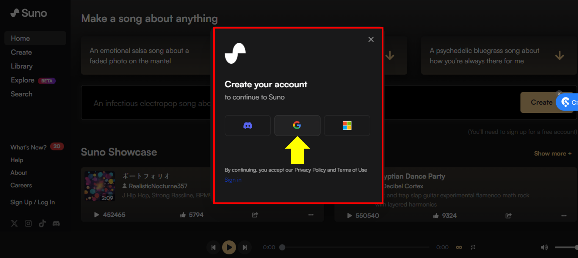This screenshot has height=258, width=578.
Task: Open Explore BETA section
Action: tap(33, 80)
